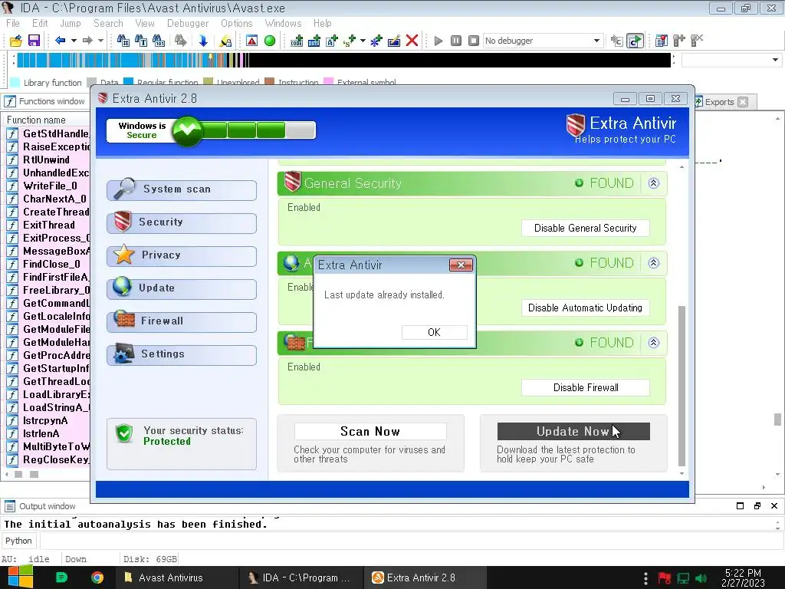Click the debugger stop button
The height and width of the screenshot is (589, 785).
[474, 41]
